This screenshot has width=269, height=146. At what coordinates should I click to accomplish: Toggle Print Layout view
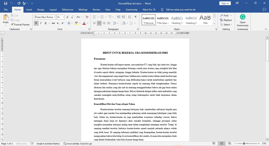coord(222,143)
